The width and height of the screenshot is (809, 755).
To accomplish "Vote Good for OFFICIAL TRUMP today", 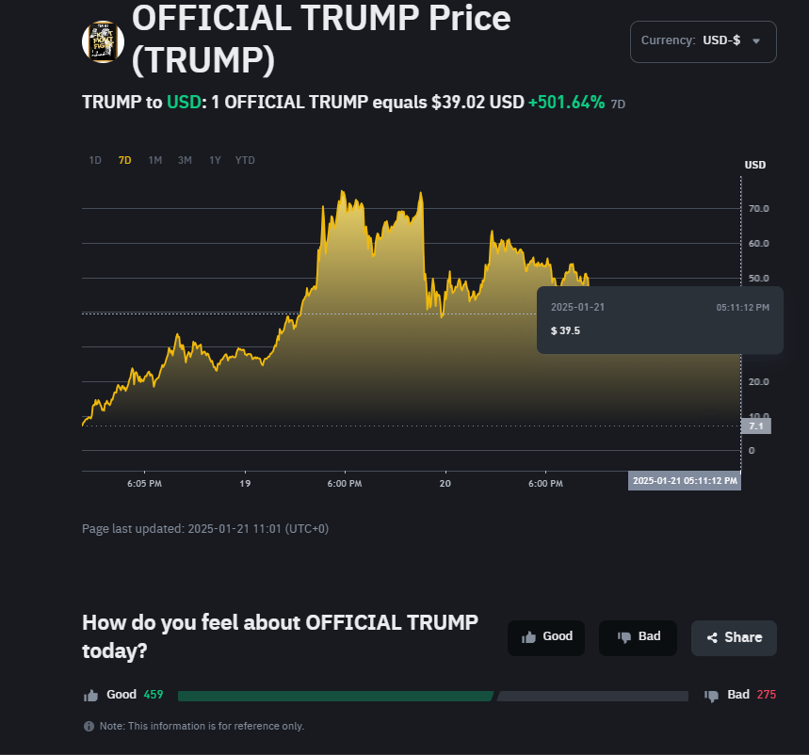I will pos(546,637).
